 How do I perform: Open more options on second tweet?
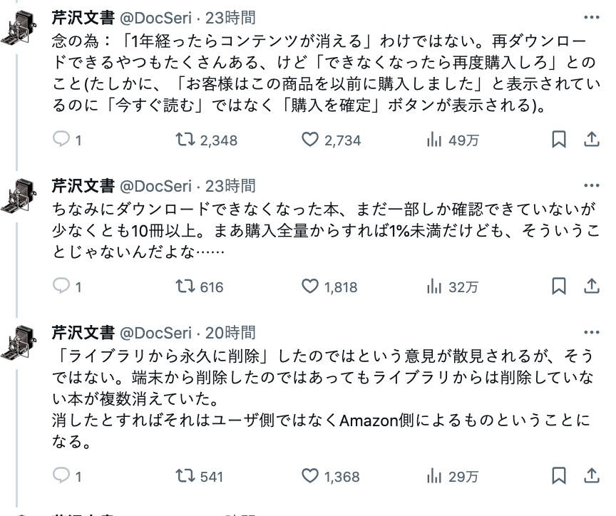tap(592, 186)
